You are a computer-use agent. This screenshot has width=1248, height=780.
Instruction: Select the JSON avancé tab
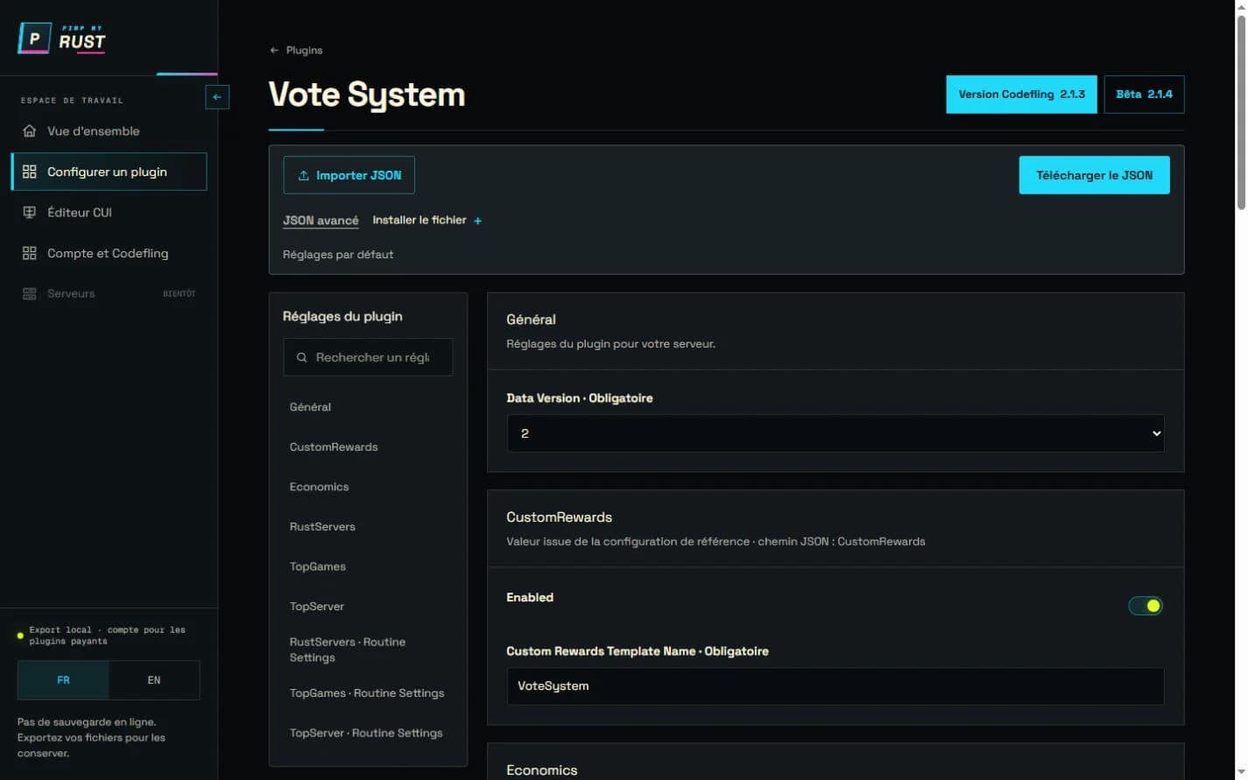tap(321, 221)
